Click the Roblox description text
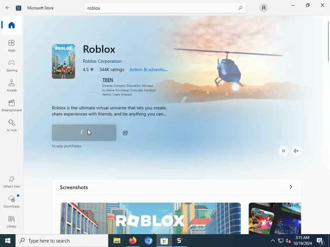This screenshot has width=330, height=247. (x=109, y=111)
